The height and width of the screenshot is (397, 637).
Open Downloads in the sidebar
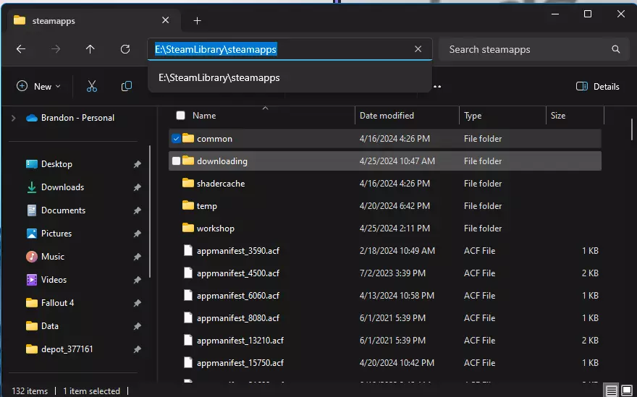[62, 187]
